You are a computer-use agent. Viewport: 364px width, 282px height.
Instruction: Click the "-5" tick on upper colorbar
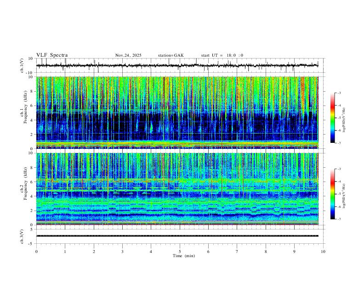point(339,118)
